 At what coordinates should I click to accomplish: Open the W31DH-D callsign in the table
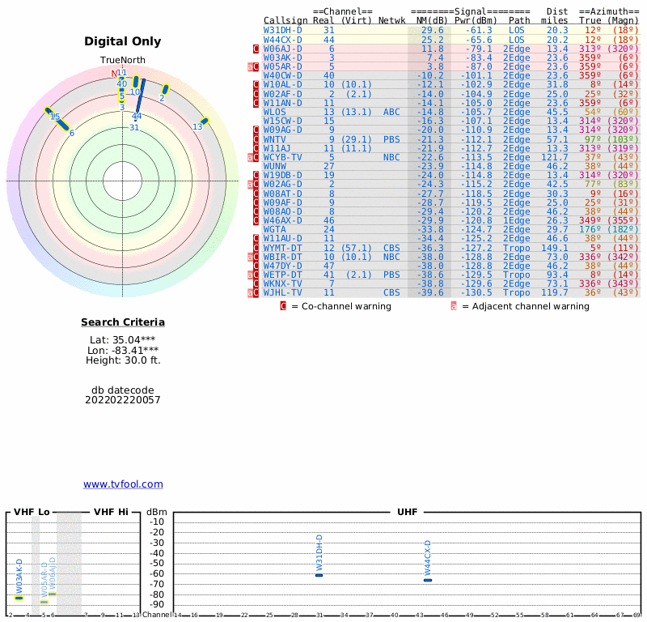pyautogui.click(x=283, y=30)
